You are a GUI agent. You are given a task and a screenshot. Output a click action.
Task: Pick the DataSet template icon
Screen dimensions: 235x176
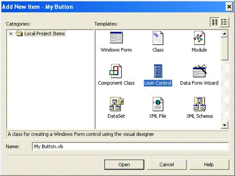pyautogui.click(x=117, y=104)
